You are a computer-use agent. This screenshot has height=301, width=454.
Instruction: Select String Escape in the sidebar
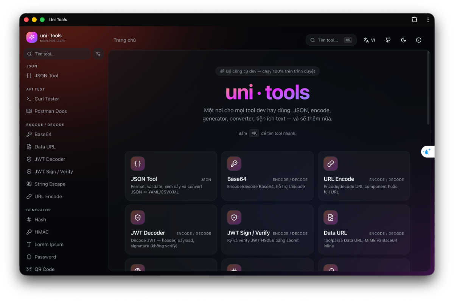[64, 184]
